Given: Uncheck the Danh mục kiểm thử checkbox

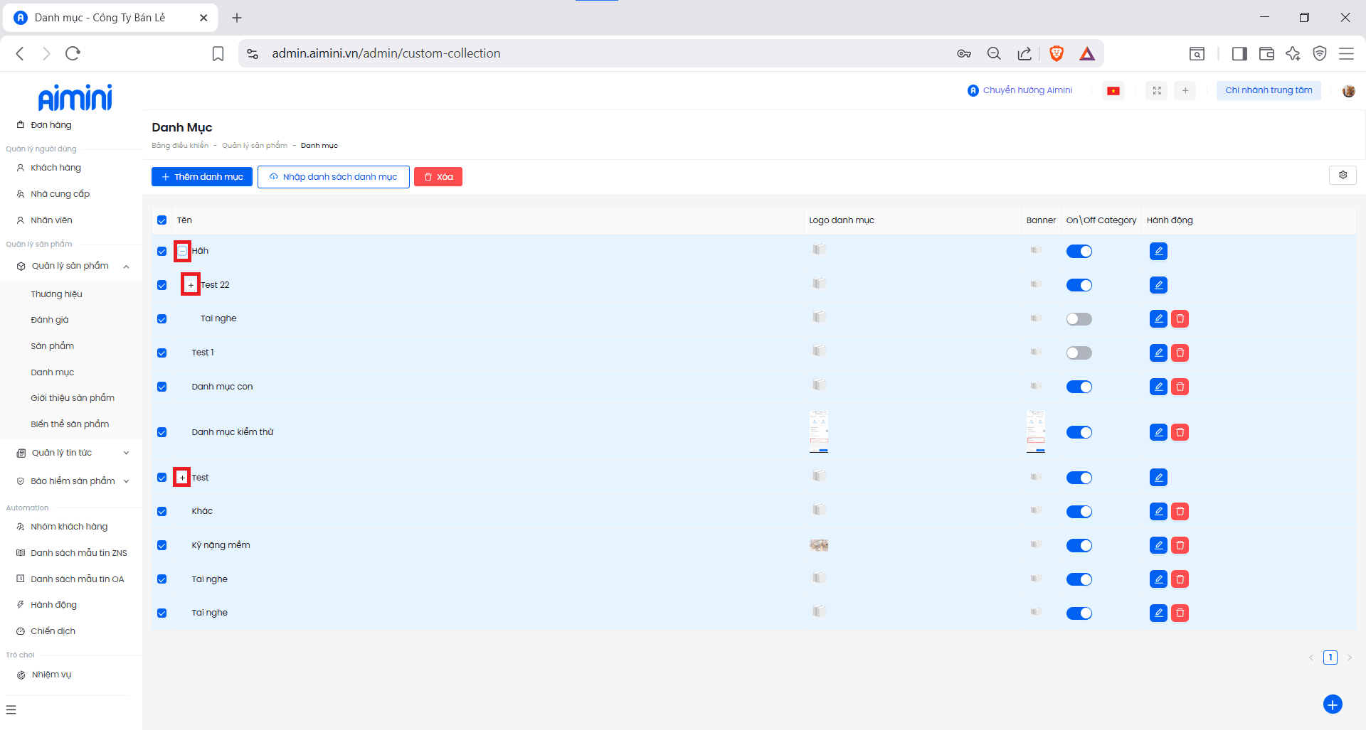Looking at the screenshot, I should 162,432.
